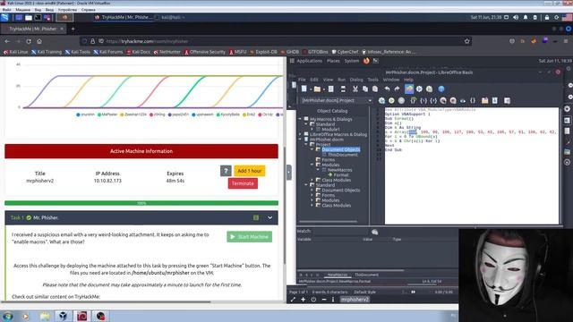This screenshot has height=322, width=573.
Task: Click the Open folder icon in Basic toolbar
Action: point(317,89)
